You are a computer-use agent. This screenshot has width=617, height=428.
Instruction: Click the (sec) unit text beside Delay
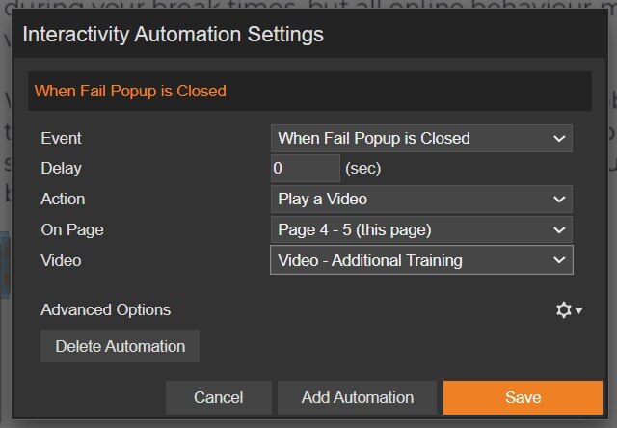click(363, 168)
